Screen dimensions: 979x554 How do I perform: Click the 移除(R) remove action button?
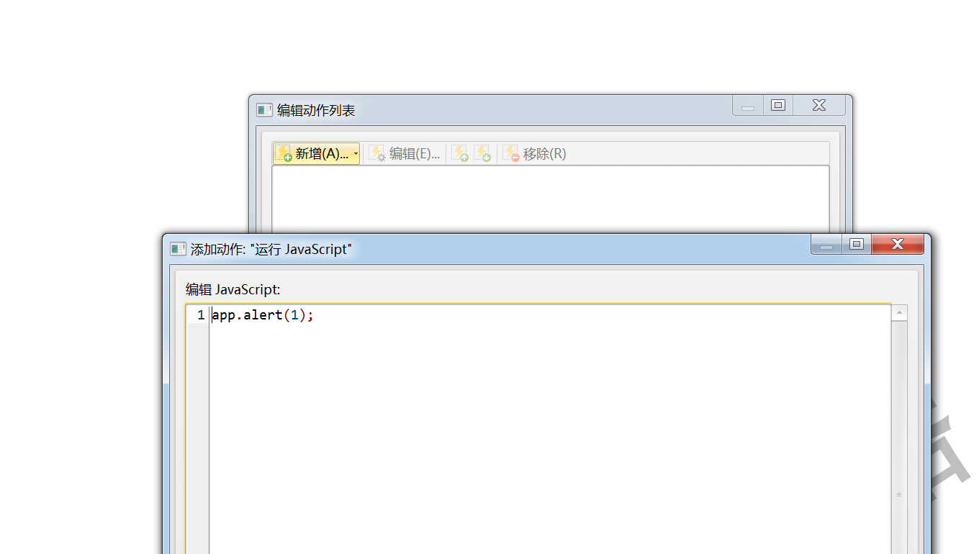(x=535, y=153)
